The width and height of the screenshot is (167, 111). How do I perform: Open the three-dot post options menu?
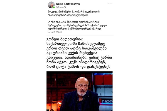coord(110,3)
